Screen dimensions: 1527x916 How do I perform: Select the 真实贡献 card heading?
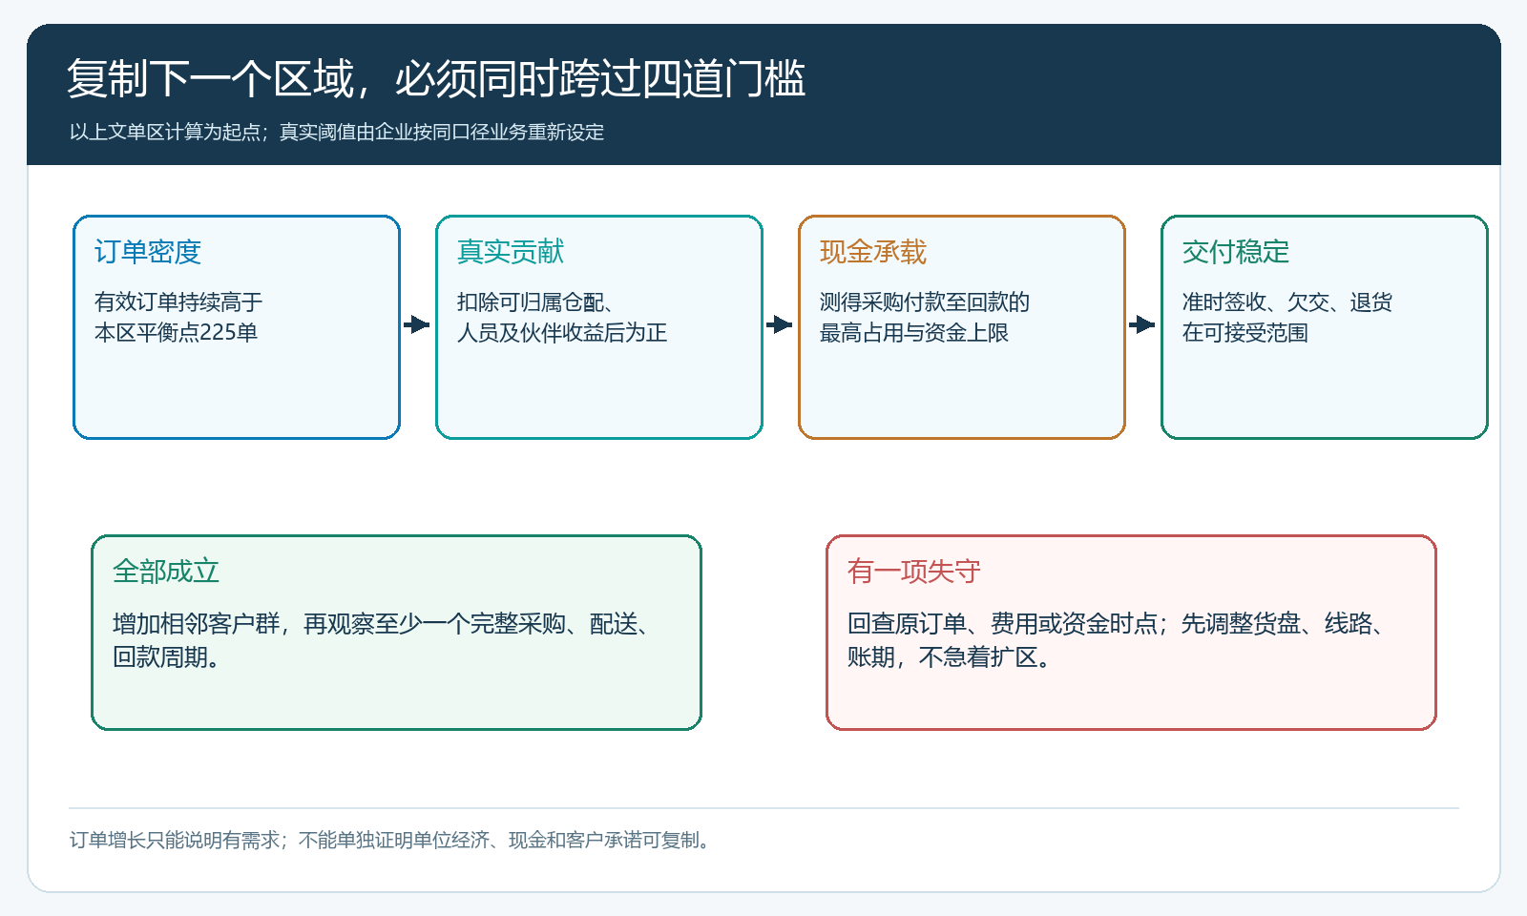(511, 252)
